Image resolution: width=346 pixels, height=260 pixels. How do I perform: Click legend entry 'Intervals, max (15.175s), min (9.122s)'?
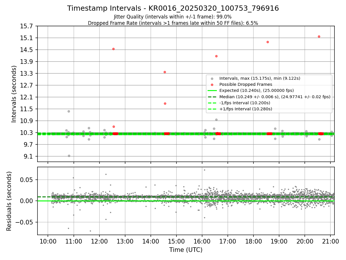pyautogui.click(x=260, y=78)
